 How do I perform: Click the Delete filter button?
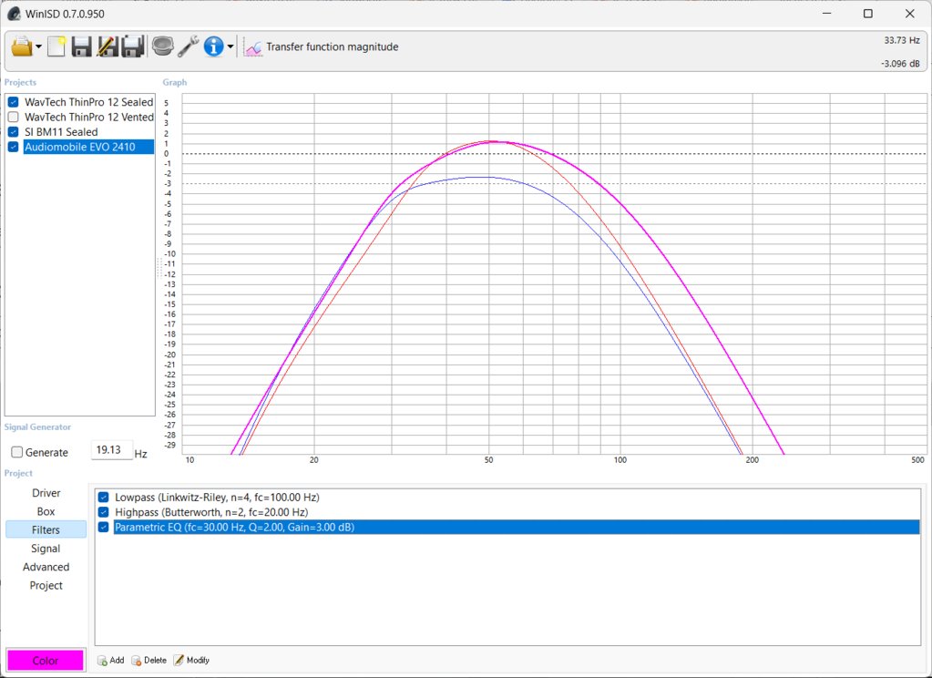click(149, 660)
